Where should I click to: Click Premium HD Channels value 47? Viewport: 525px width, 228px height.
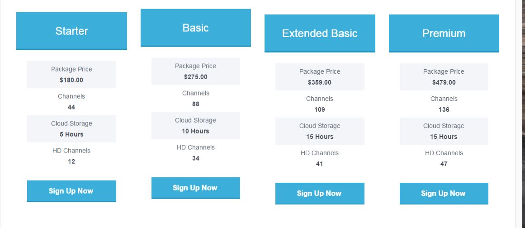pyautogui.click(x=444, y=164)
